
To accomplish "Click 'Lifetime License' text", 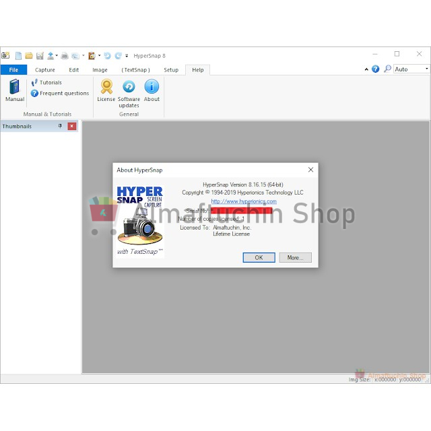I will pyautogui.click(x=232, y=234).
